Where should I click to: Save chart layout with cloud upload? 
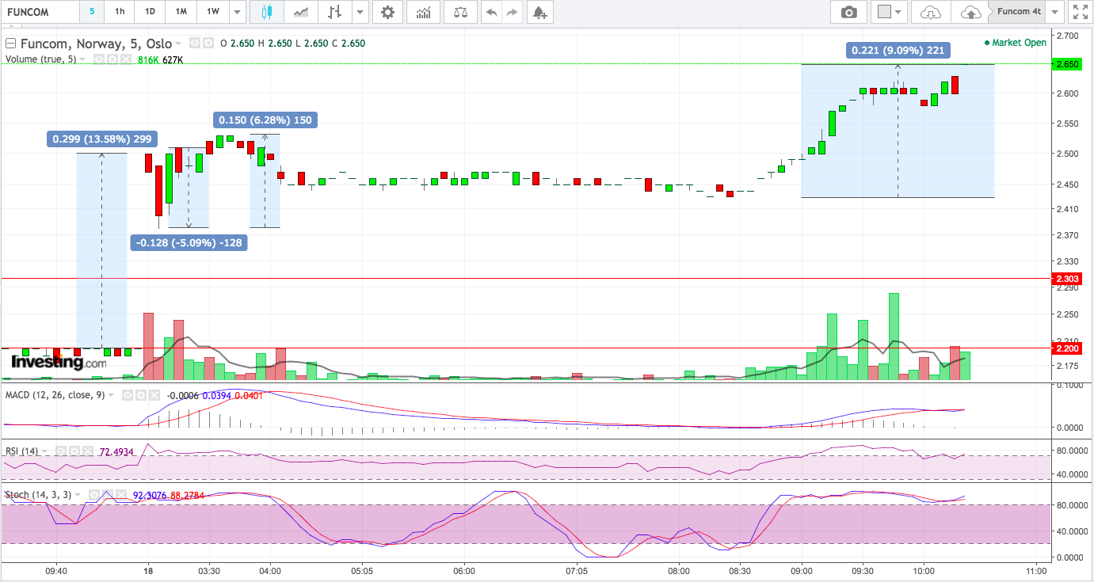click(970, 12)
